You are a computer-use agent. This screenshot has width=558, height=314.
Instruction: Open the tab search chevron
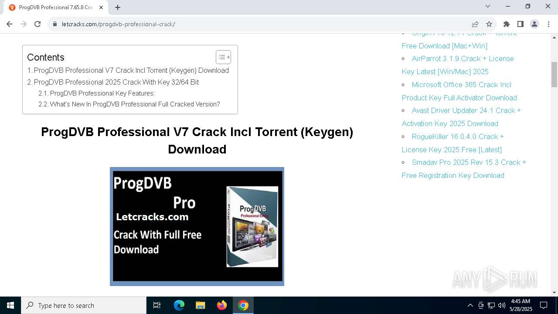pyautogui.click(x=488, y=7)
